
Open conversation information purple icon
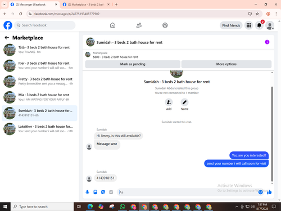267,42
